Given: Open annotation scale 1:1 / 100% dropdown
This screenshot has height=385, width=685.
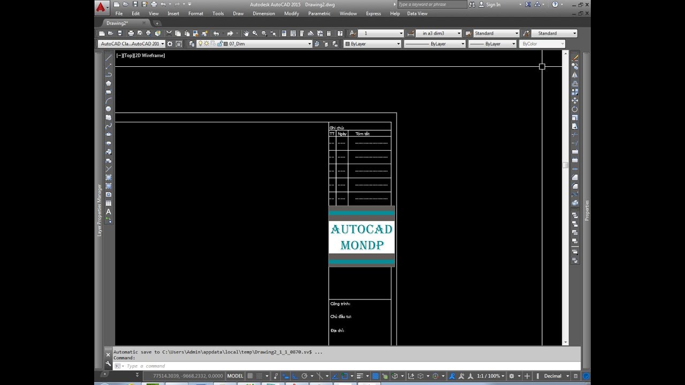Looking at the screenshot, I should 491,376.
